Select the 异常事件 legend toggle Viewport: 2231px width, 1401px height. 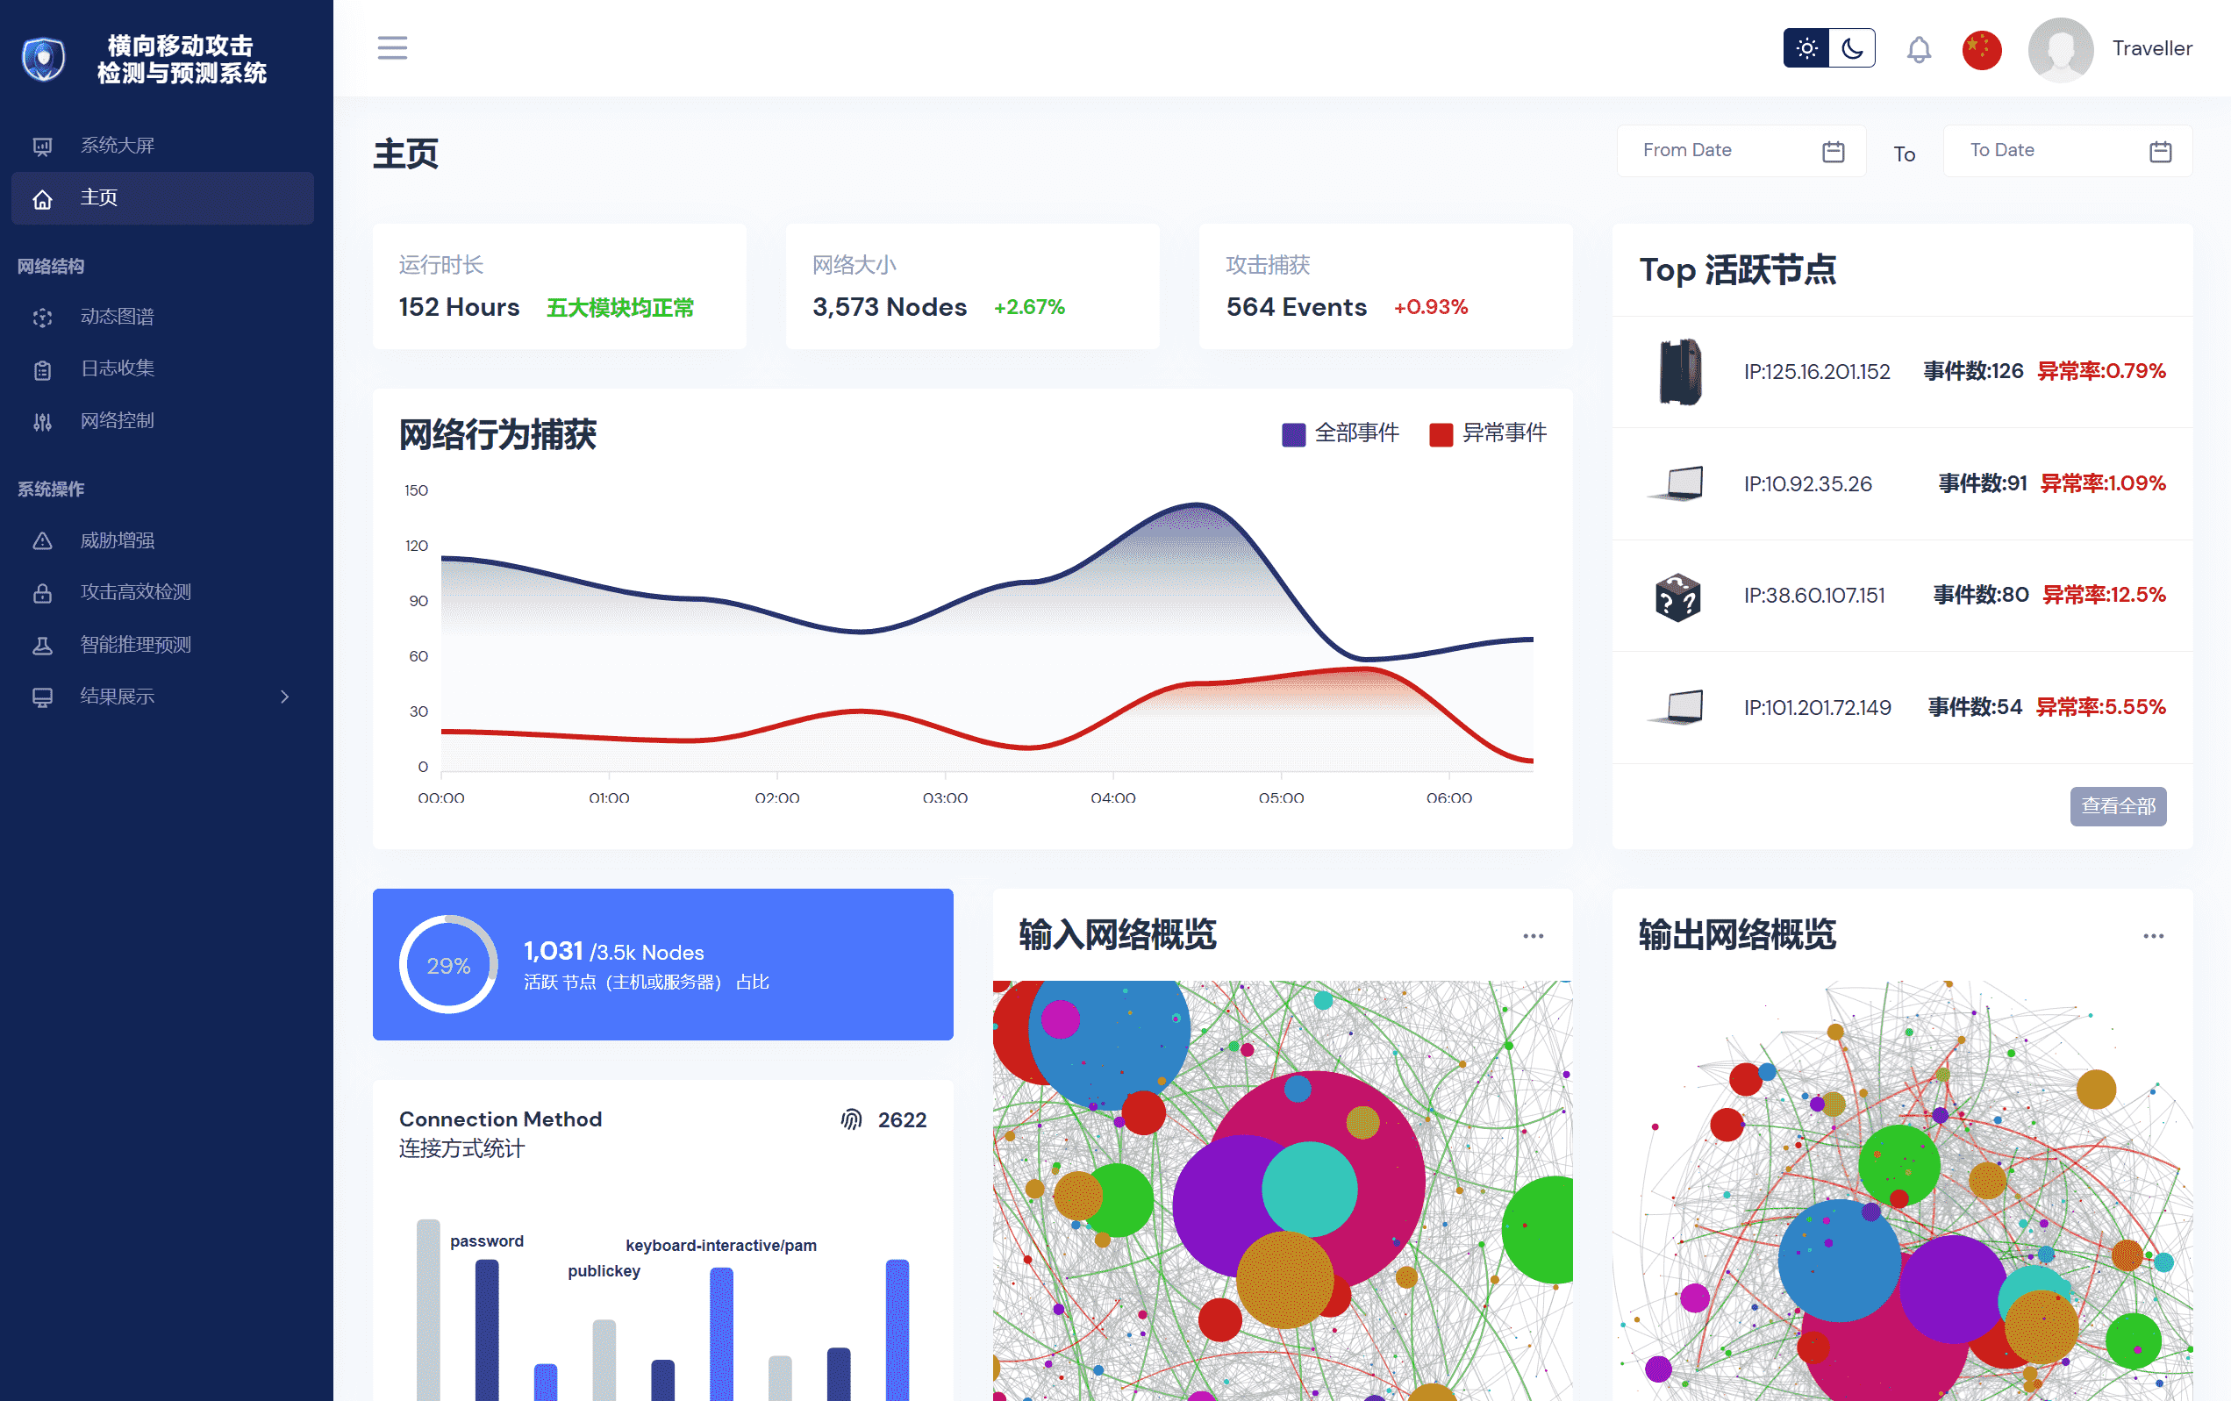(1487, 432)
